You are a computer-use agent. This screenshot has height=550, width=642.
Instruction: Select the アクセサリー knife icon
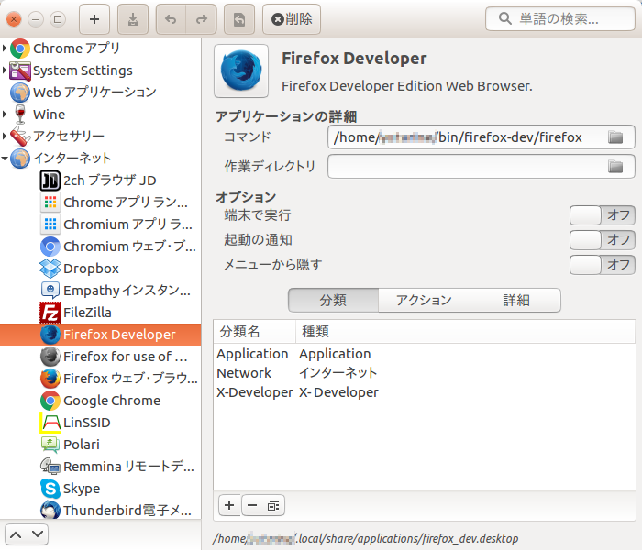20,137
